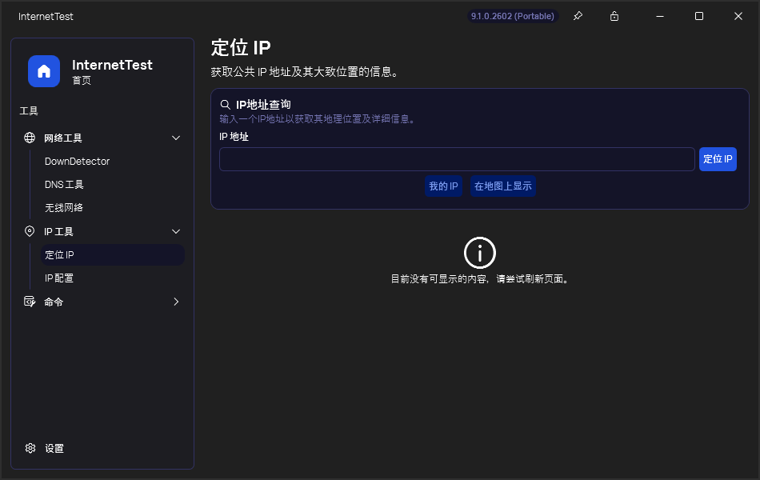Open the 无线网络 page

tap(64, 207)
